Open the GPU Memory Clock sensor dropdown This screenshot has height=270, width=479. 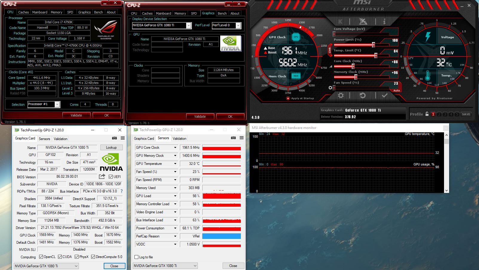pyautogui.click(x=175, y=156)
